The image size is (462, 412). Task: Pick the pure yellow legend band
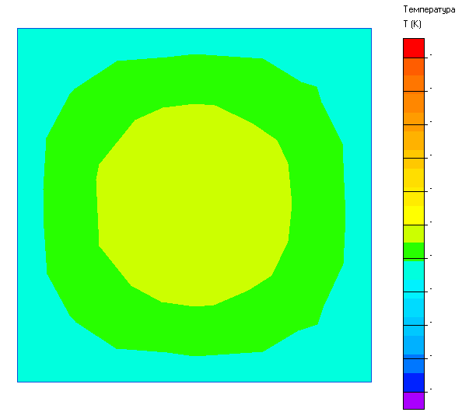click(413, 215)
